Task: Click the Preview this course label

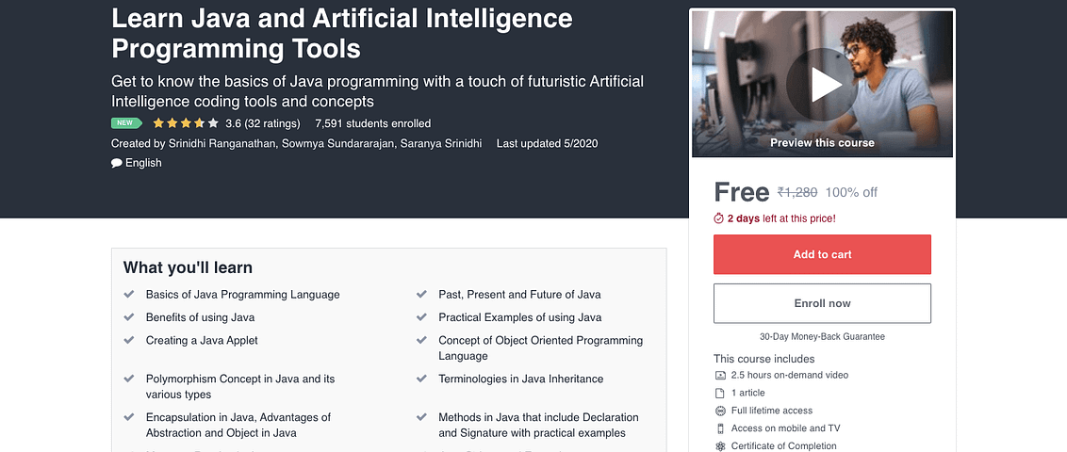Action: pos(822,143)
